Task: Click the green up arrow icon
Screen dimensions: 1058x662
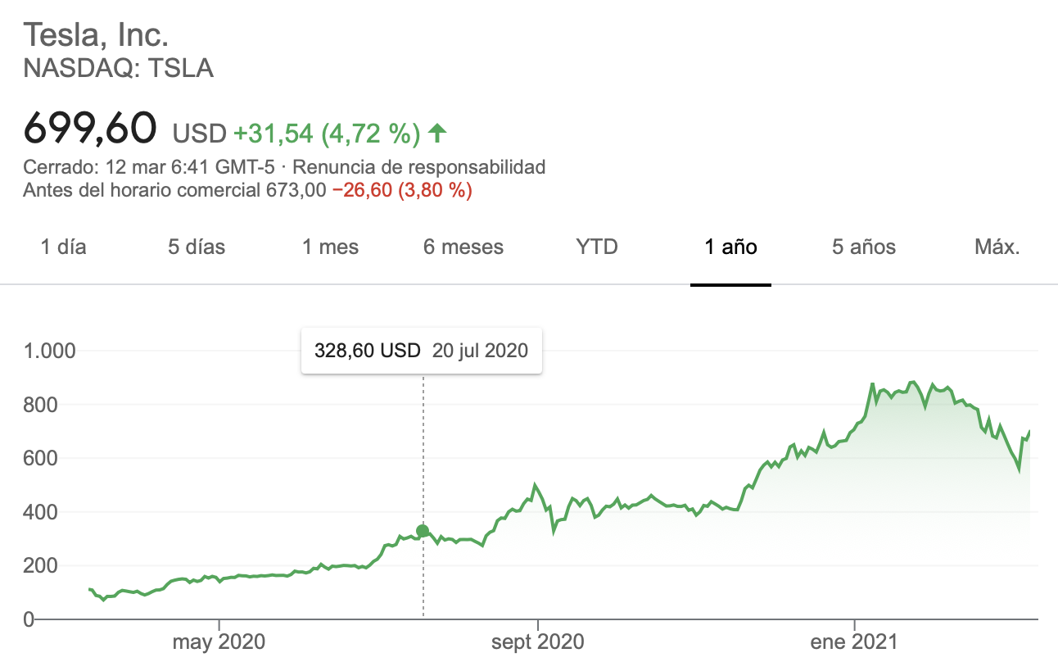Action: [x=438, y=131]
